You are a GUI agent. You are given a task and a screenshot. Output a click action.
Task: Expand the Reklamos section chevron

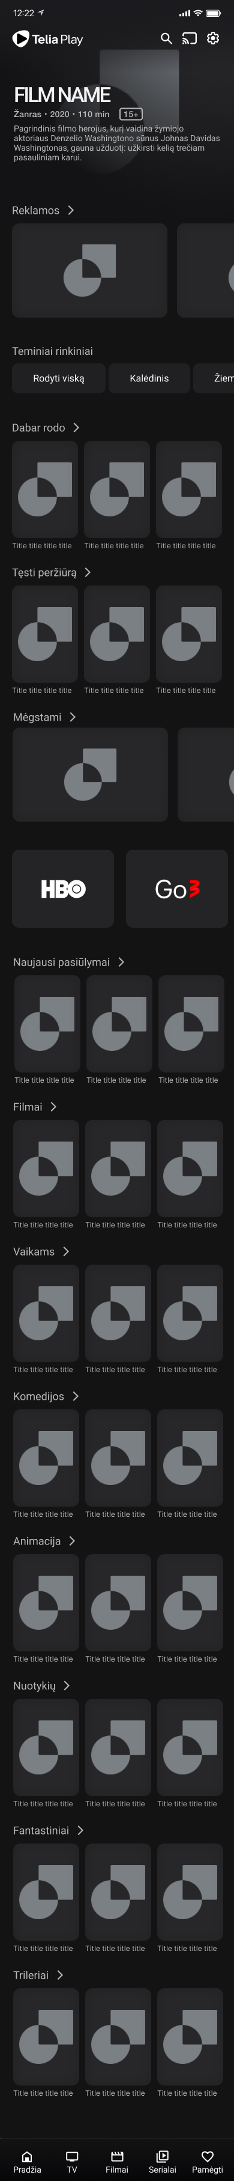pyautogui.click(x=70, y=210)
